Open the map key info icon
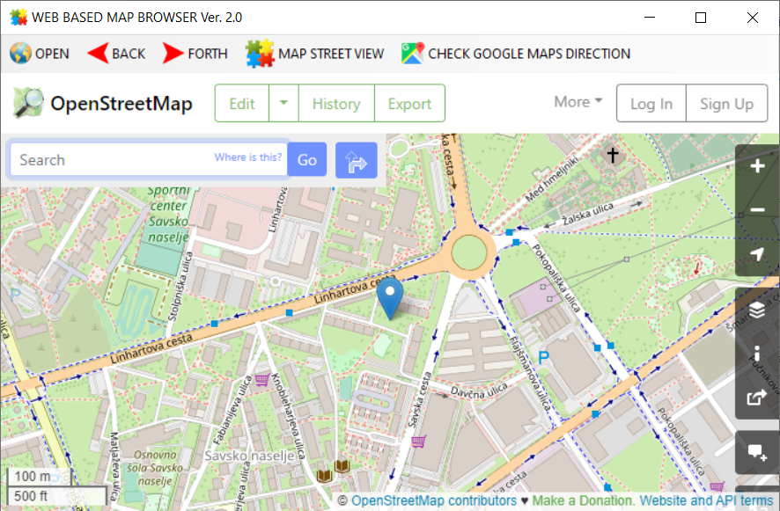 757,354
